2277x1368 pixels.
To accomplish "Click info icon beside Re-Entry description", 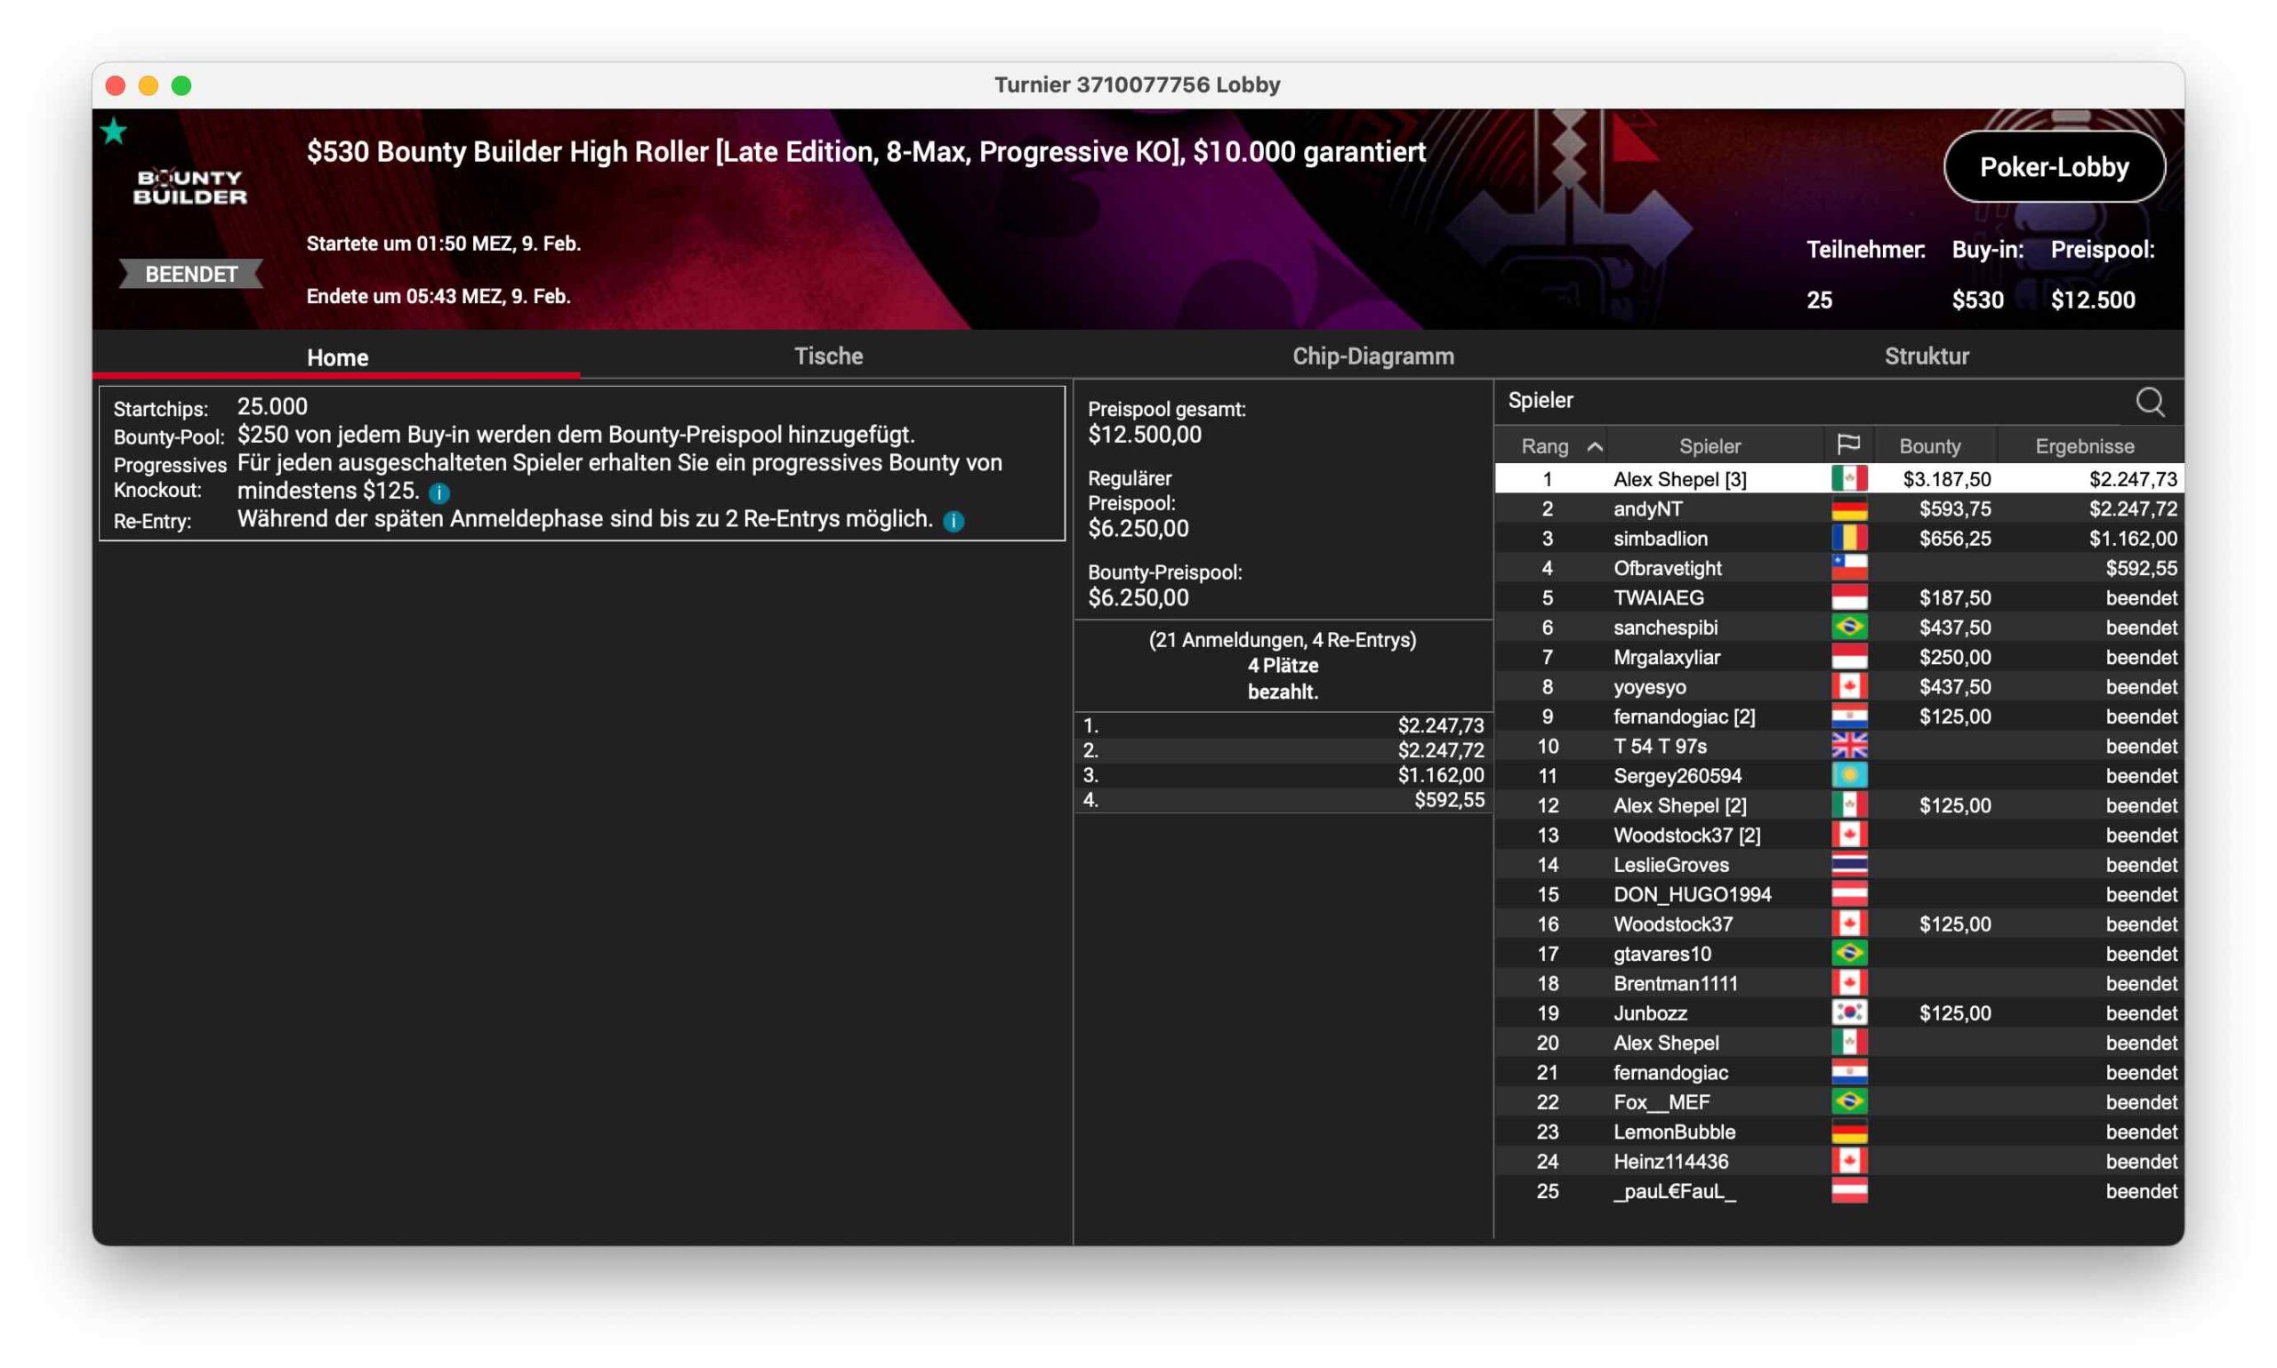I will tap(953, 522).
